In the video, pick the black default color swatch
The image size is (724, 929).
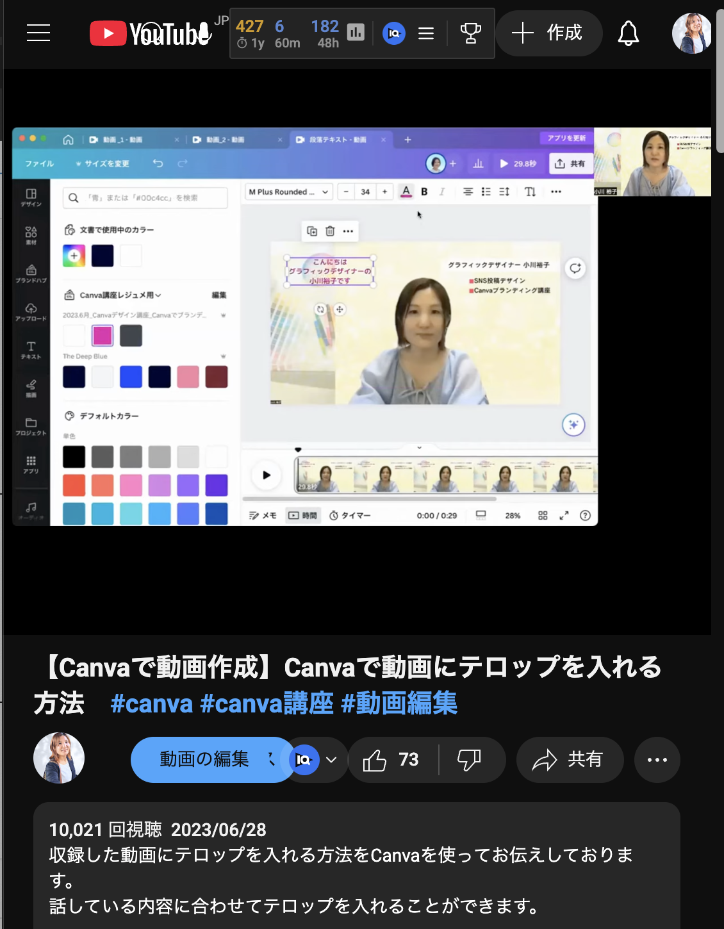click(74, 457)
